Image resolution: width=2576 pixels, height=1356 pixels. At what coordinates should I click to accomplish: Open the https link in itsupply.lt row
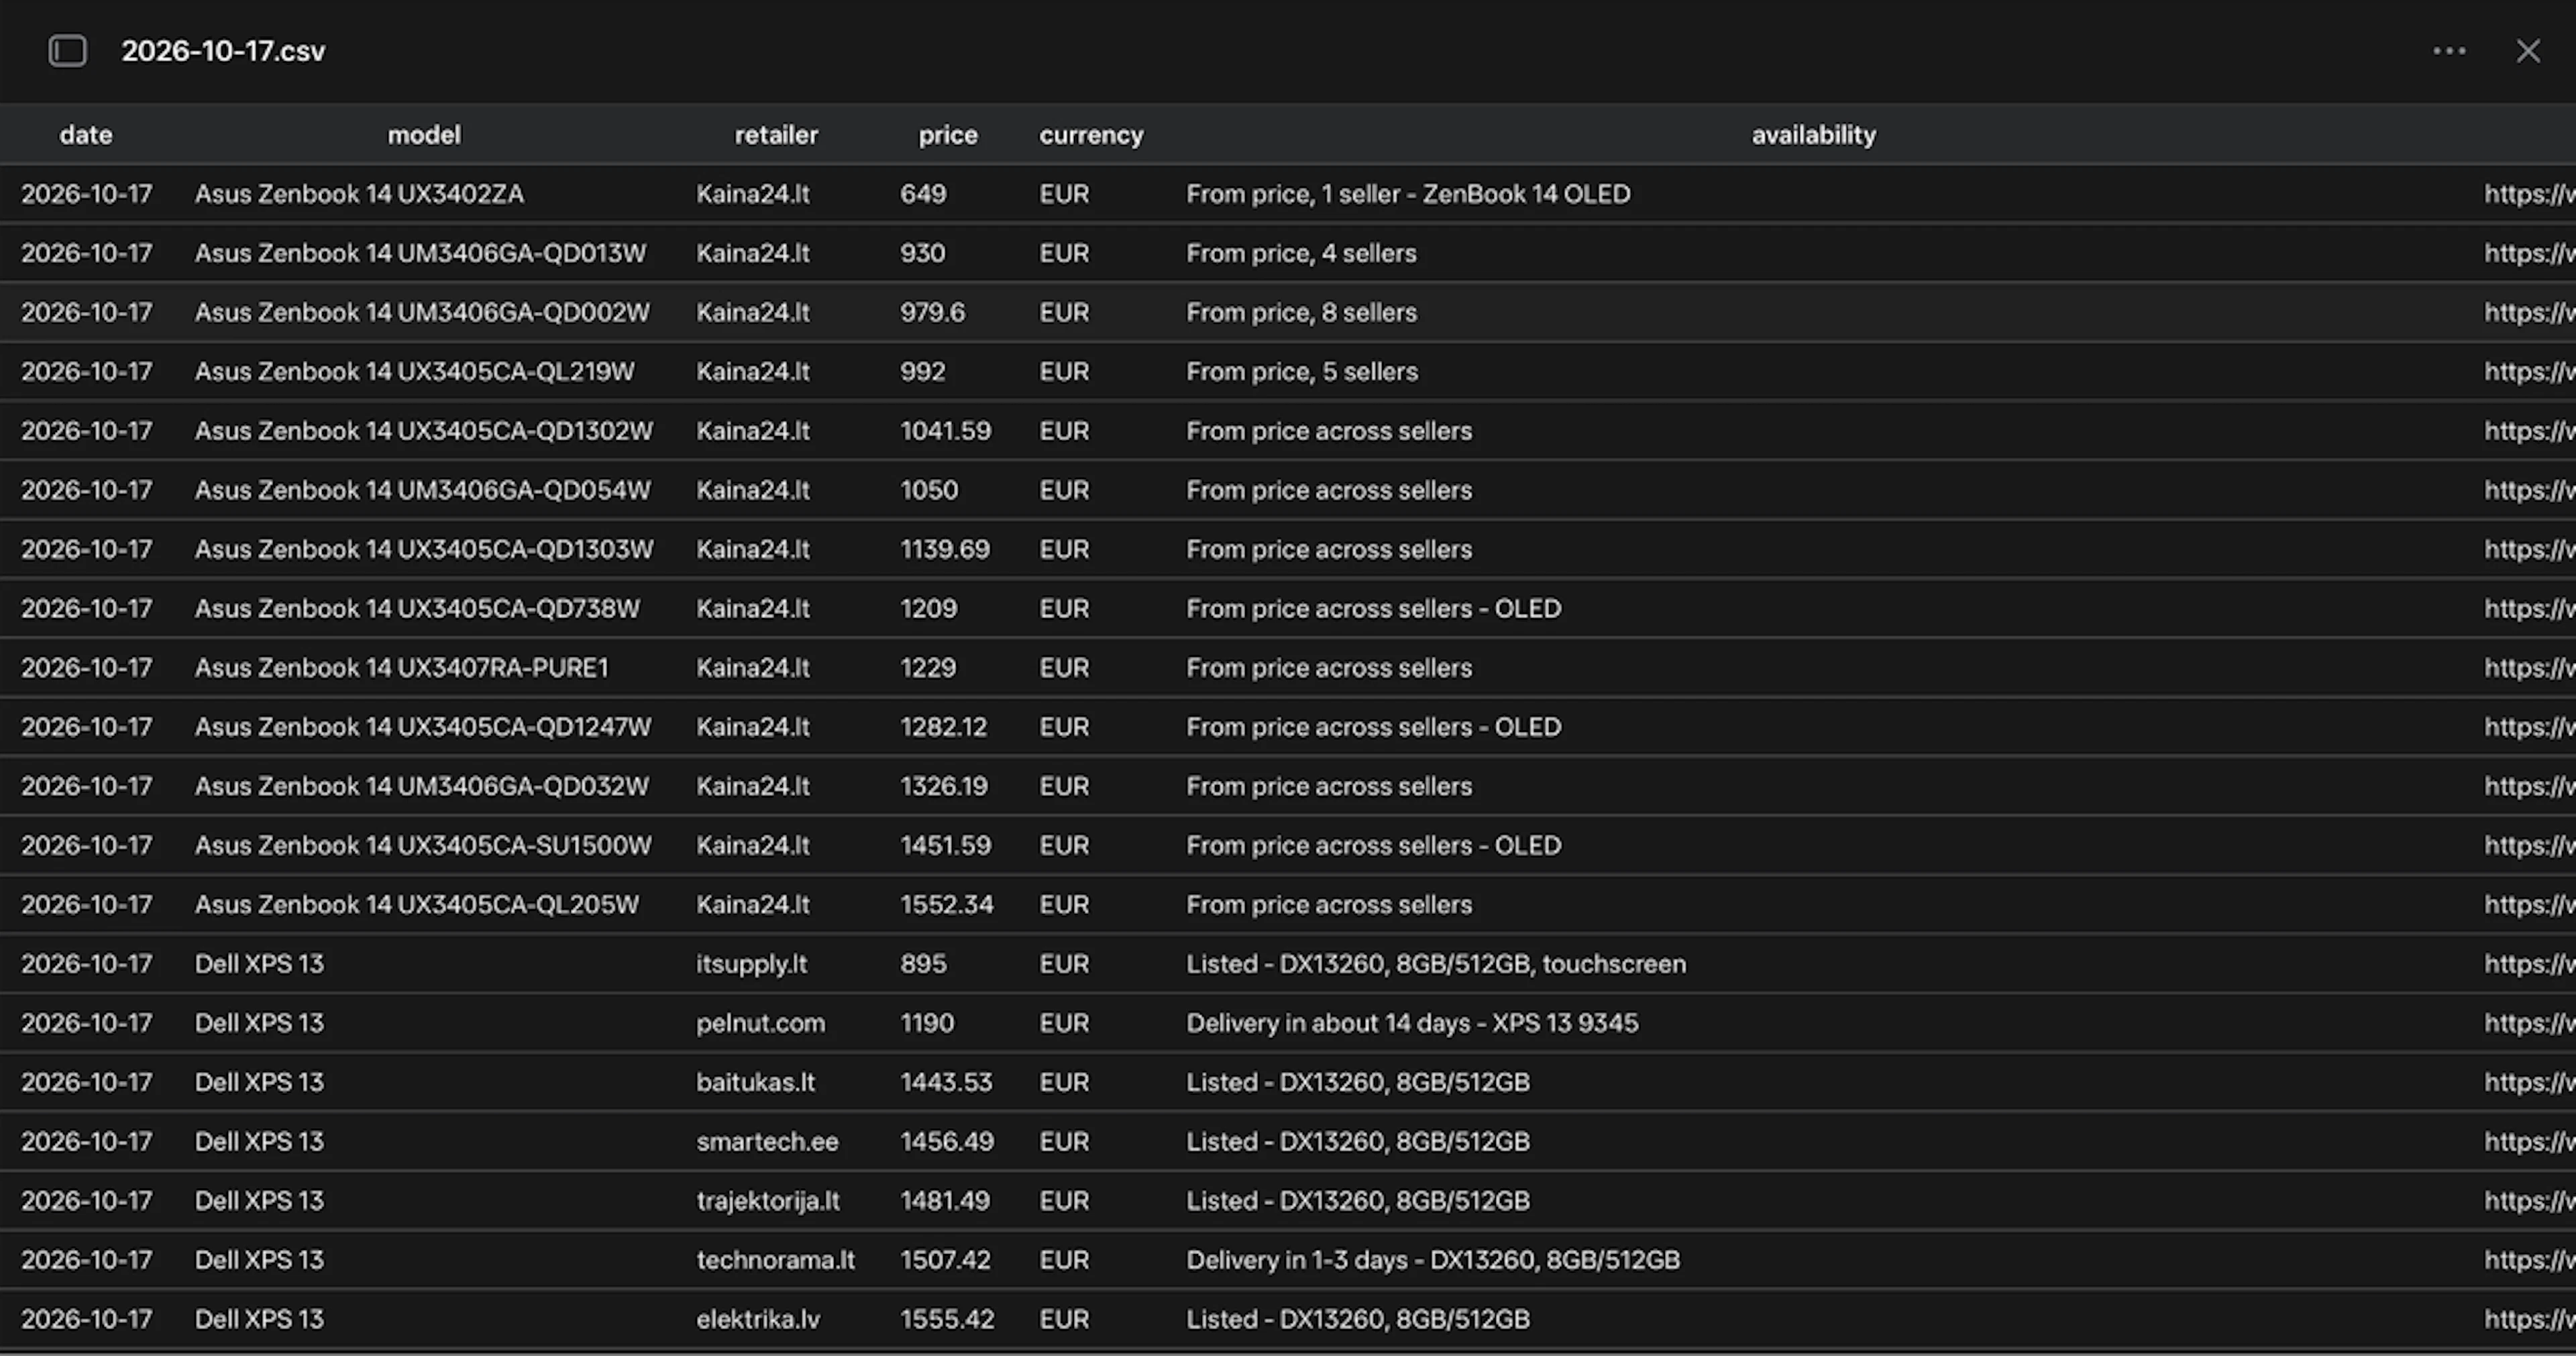[x=2529, y=964]
